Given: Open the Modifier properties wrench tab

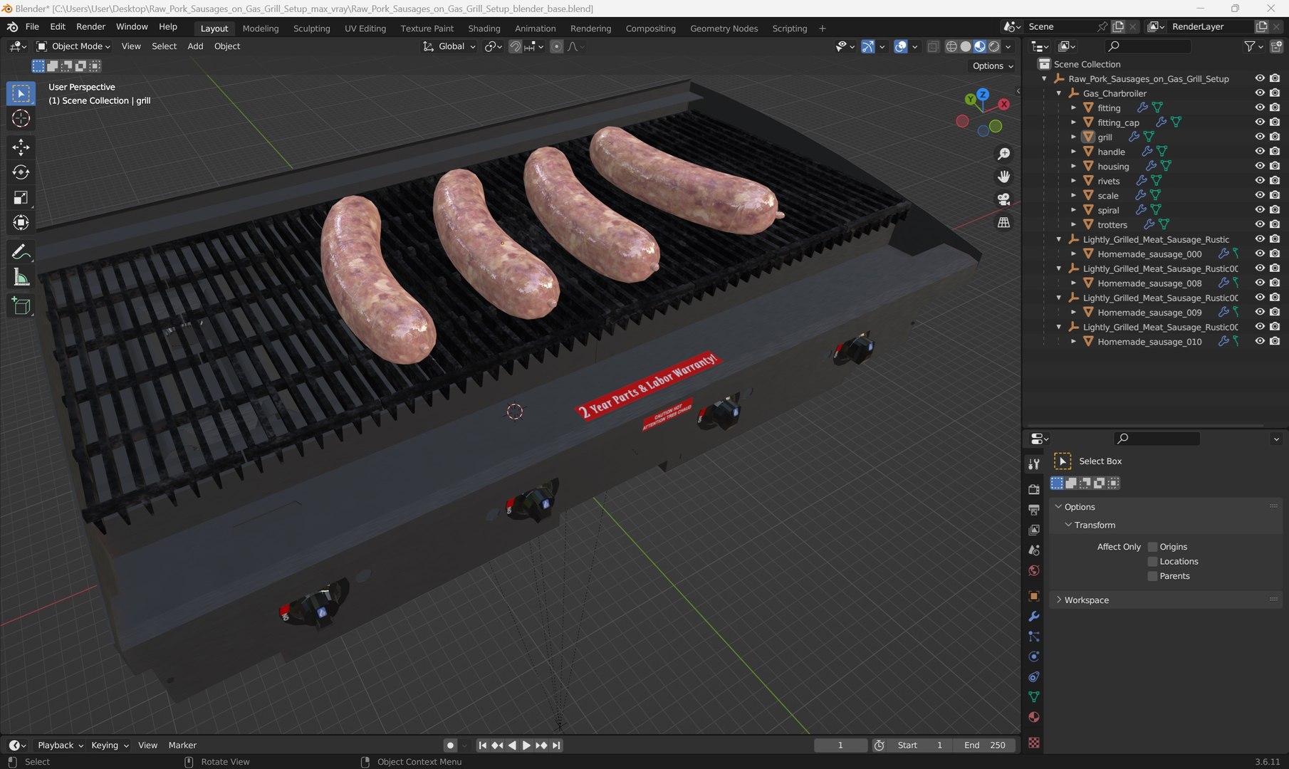Looking at the screenshot, I should pos(1034,617).
